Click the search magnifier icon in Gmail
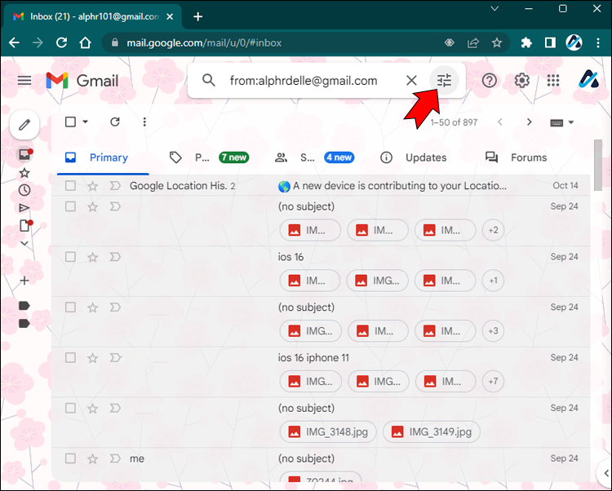This screenshot has height=491, width=612. click(x=209, y=81)
